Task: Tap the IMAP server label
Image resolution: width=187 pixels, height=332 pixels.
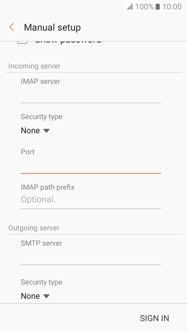Action: point(40,81)
